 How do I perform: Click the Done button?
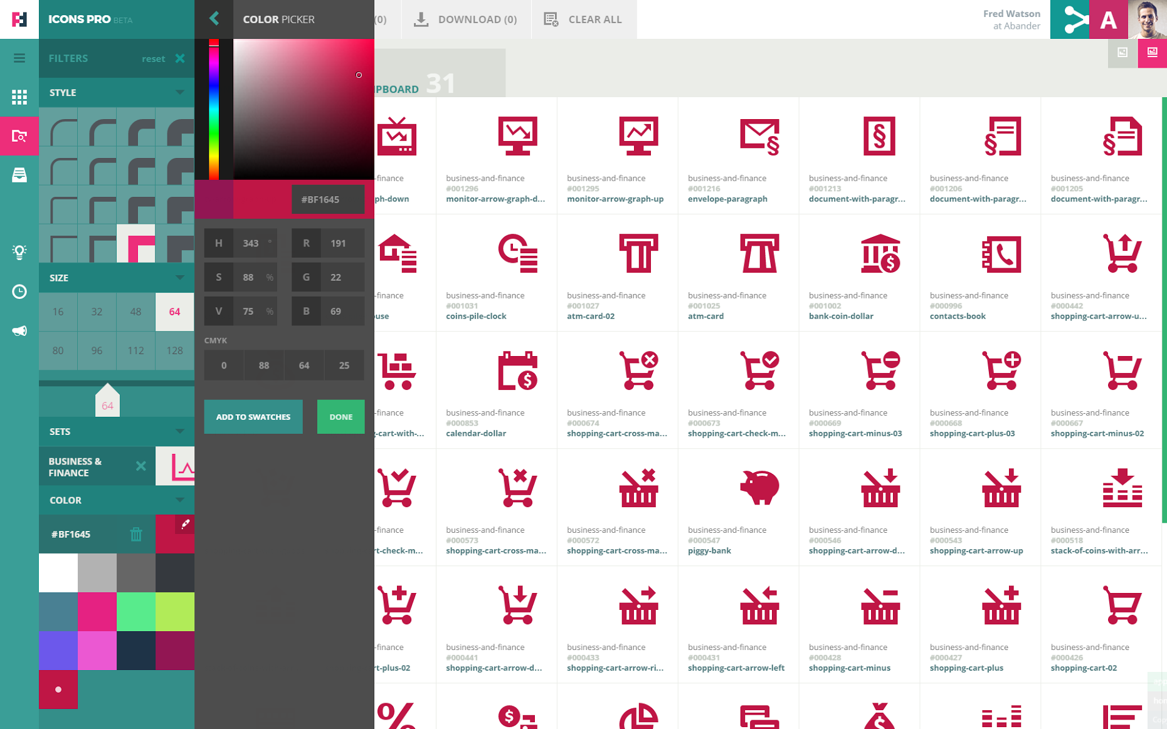coord(341,417)
